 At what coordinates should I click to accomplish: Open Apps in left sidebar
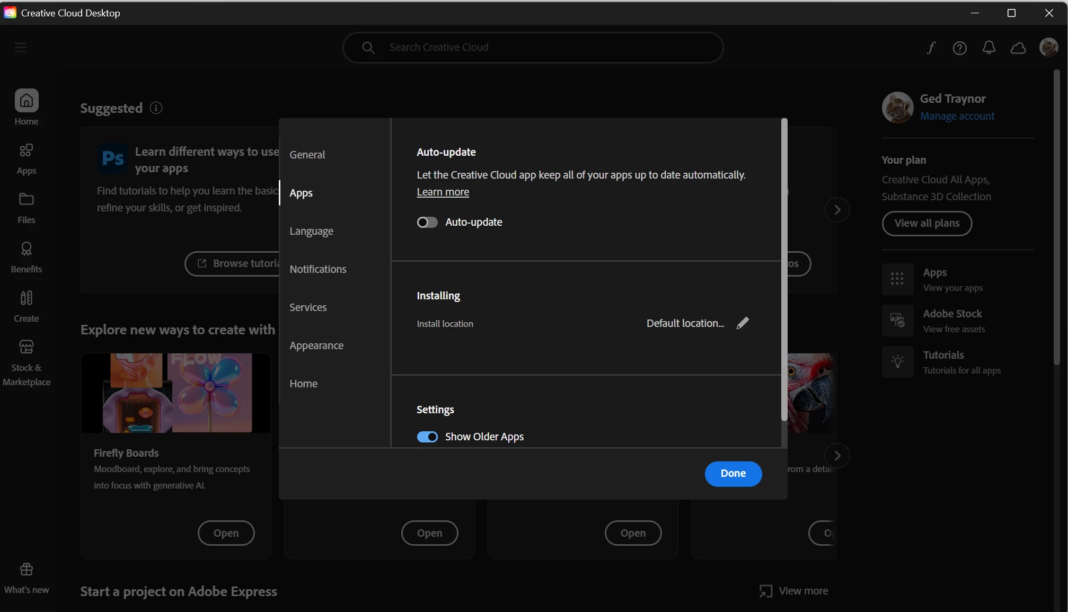click(x=27, y=159)
